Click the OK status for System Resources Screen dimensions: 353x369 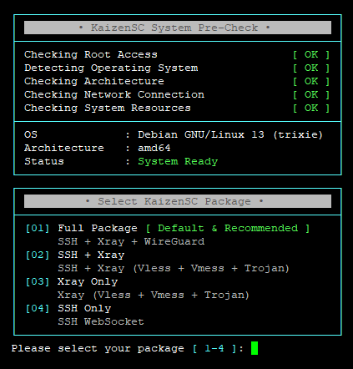(311, 108)
